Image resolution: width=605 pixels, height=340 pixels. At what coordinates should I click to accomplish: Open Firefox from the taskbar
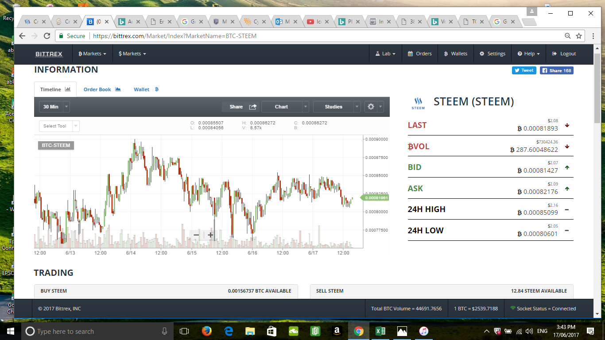(206, 331)
